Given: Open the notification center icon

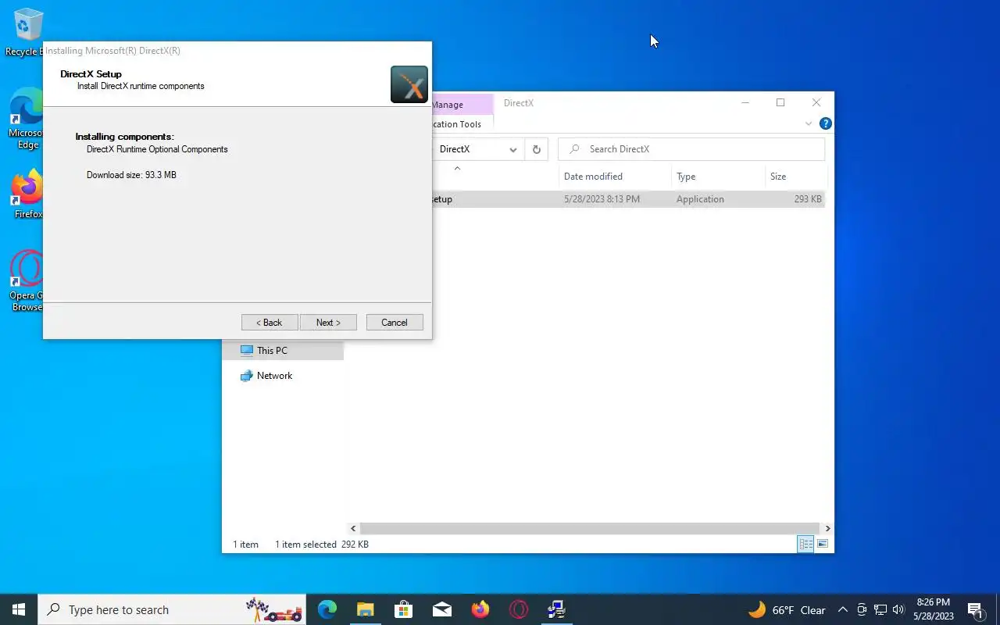Looking at the screenshot, I should pos(975,610).
